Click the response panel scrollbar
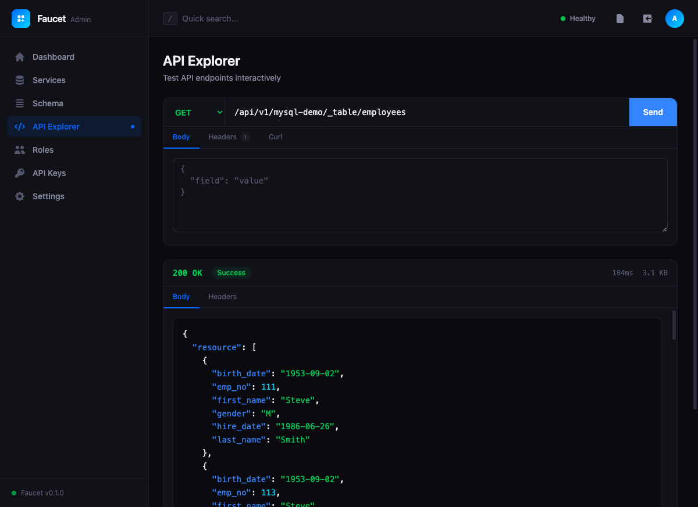The height and width of the screenshot is (507, 698). click(x=674, y=325)
